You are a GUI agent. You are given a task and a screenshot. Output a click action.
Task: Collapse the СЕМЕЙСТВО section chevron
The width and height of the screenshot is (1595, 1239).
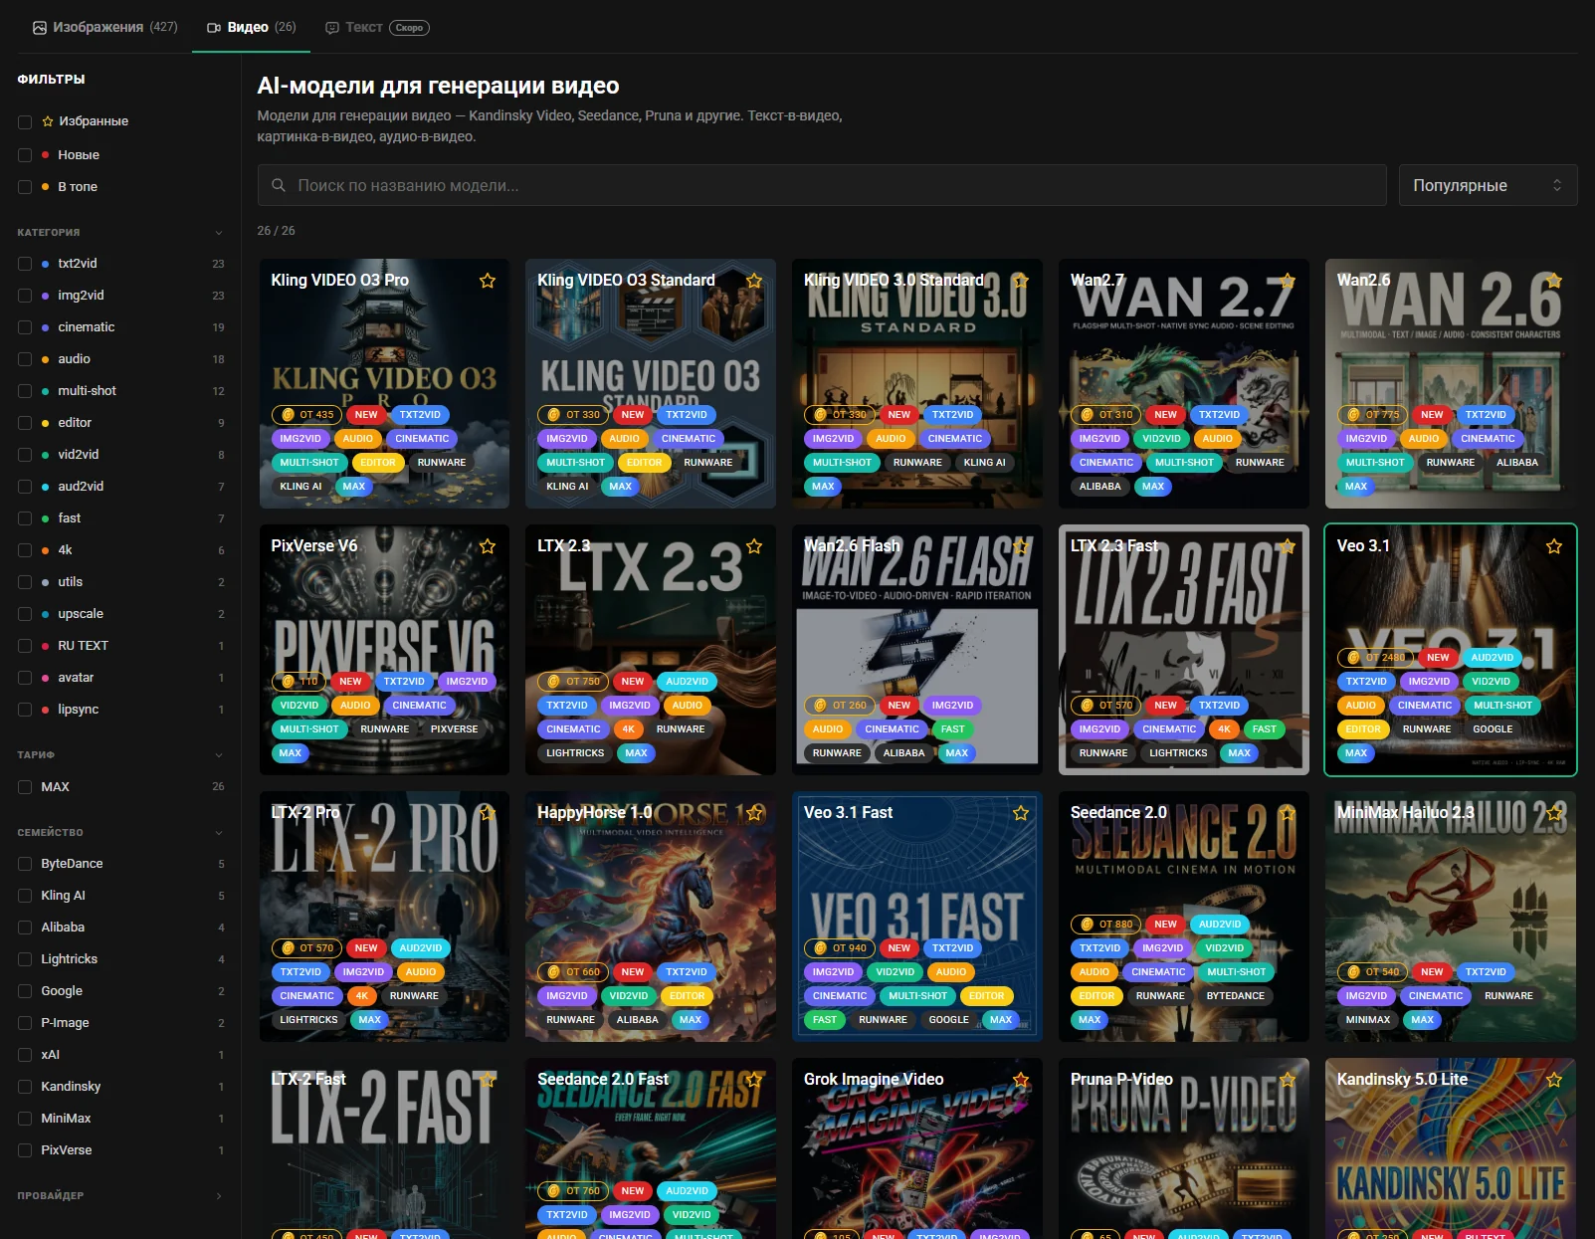pyautogui.click(x=219, y=833)
